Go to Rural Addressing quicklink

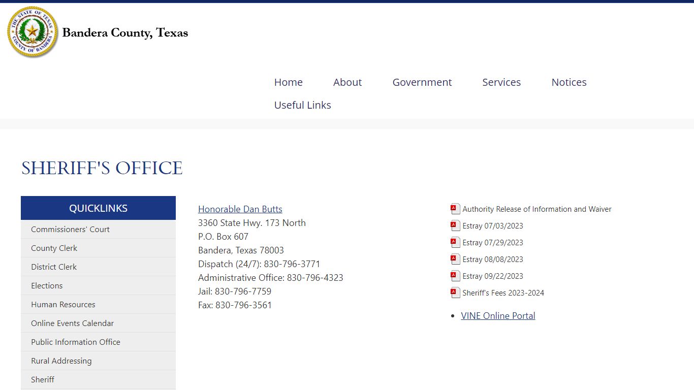[x=98, y=361]
